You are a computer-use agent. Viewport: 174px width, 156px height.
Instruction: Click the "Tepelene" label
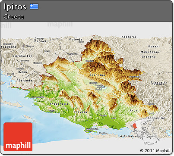(9, 47)
